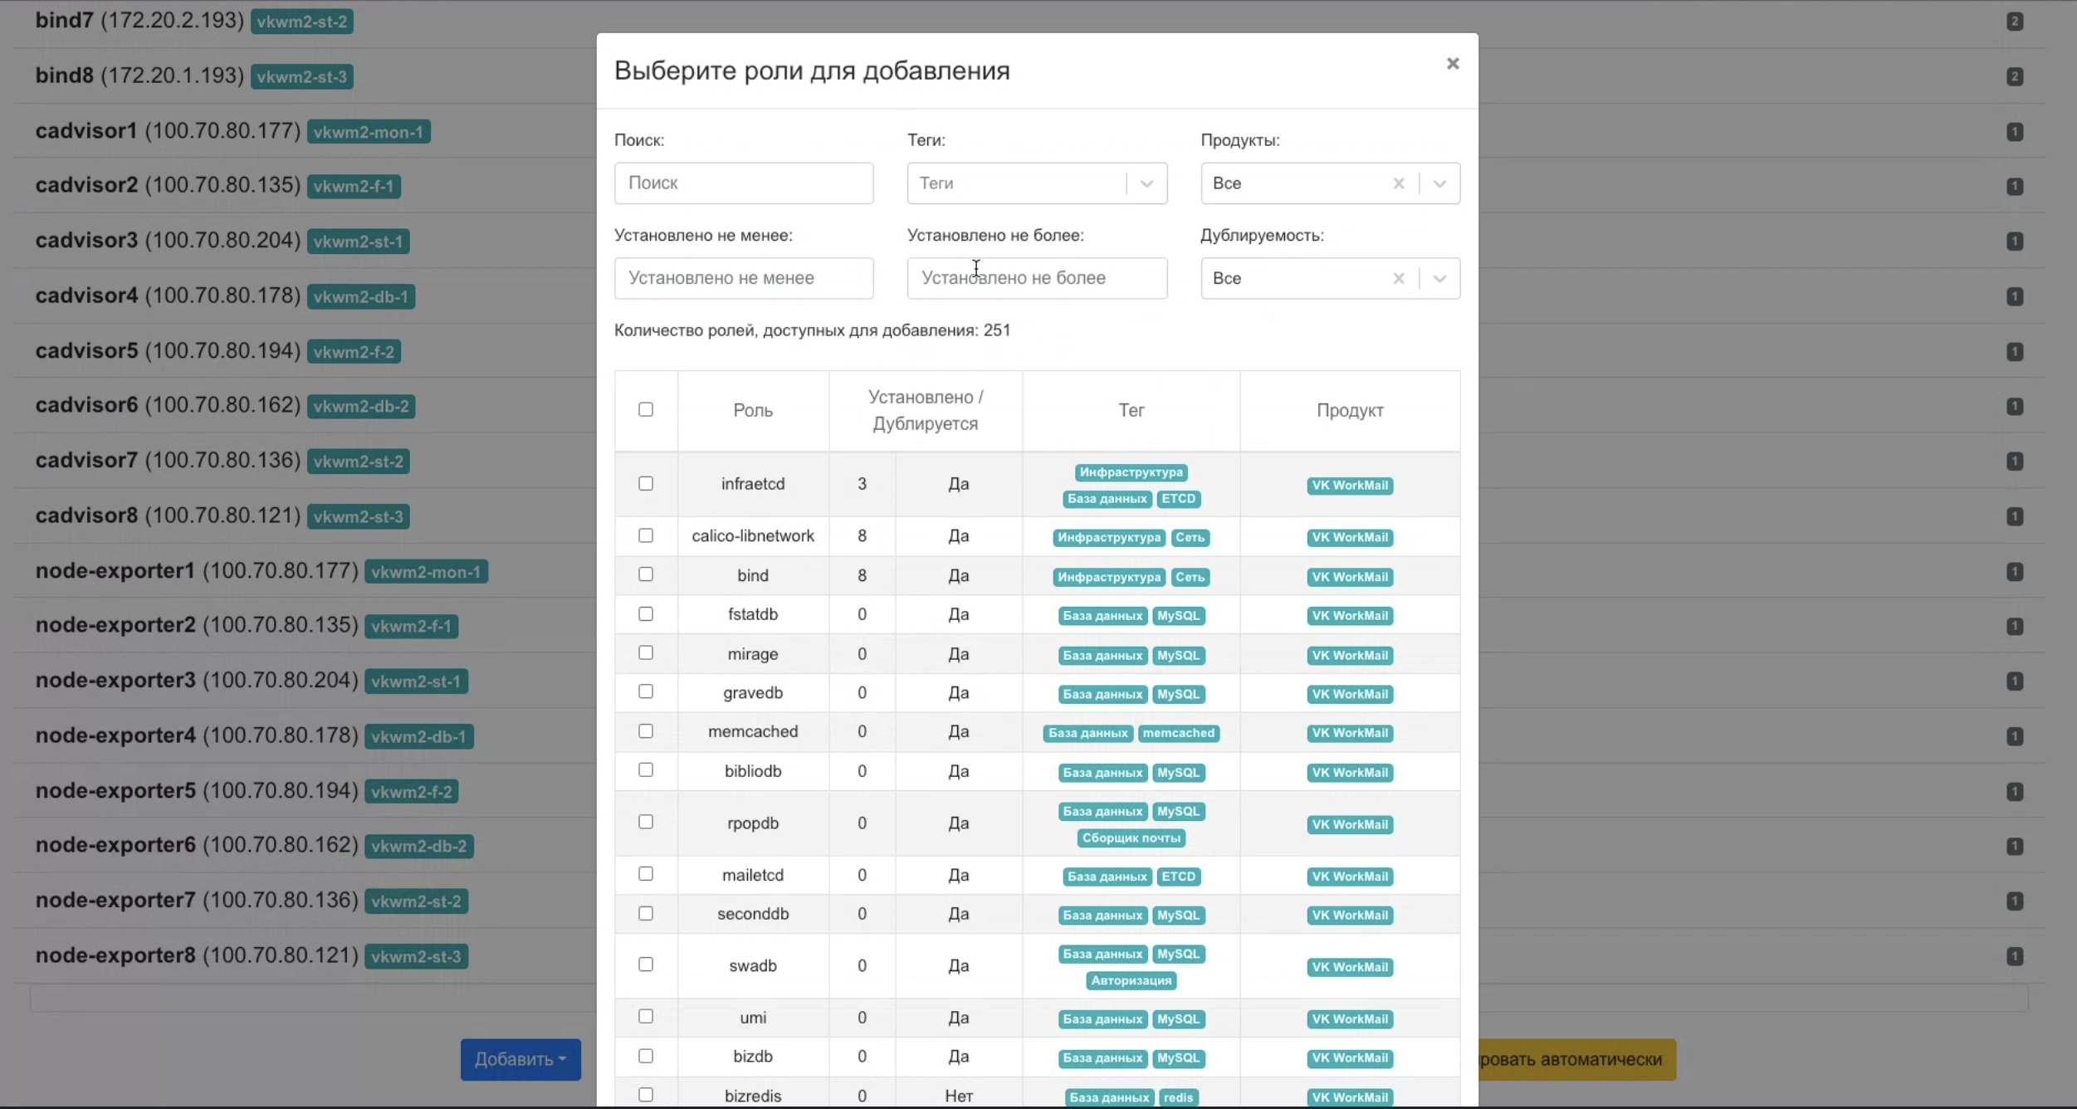Enable the bind role checkbox
This screenshot has width=2077, height=1109.
[x=646, y=574]
